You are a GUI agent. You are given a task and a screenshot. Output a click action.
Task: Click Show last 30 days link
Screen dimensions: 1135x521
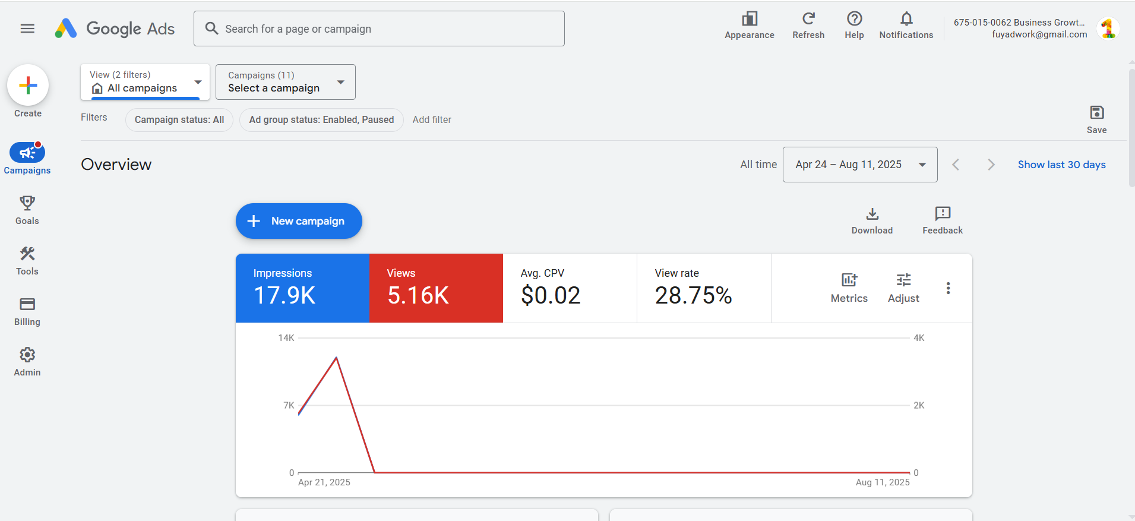[1061, 165]
